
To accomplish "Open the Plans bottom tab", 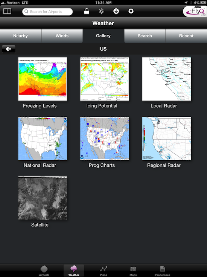I will coord(103,271).
